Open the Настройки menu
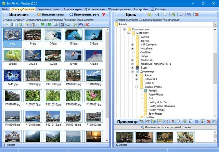 coord(131,9)
